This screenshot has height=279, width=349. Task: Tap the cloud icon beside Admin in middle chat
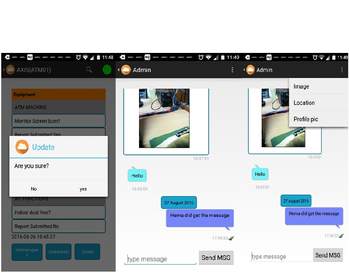pos(126,70)
